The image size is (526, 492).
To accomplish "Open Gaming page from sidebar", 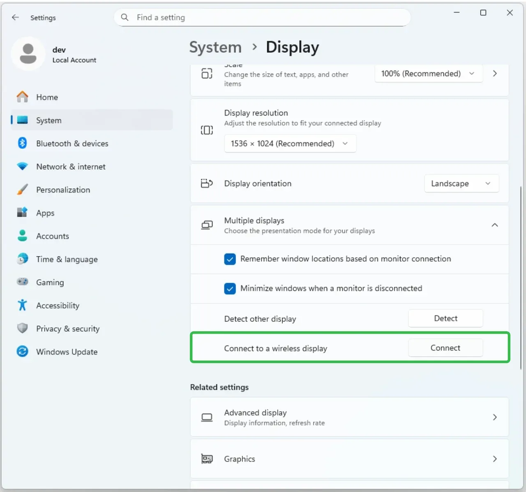I will point(92,282).
